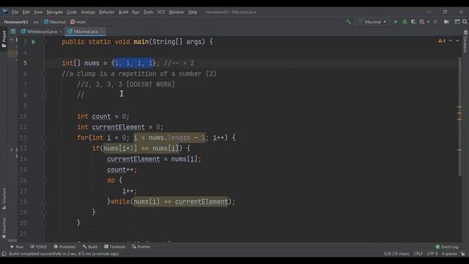The width and height of the screenshot is (469, 264).
Task: Collapse the do-while fold at line 16
Action: tap(44, 180)
